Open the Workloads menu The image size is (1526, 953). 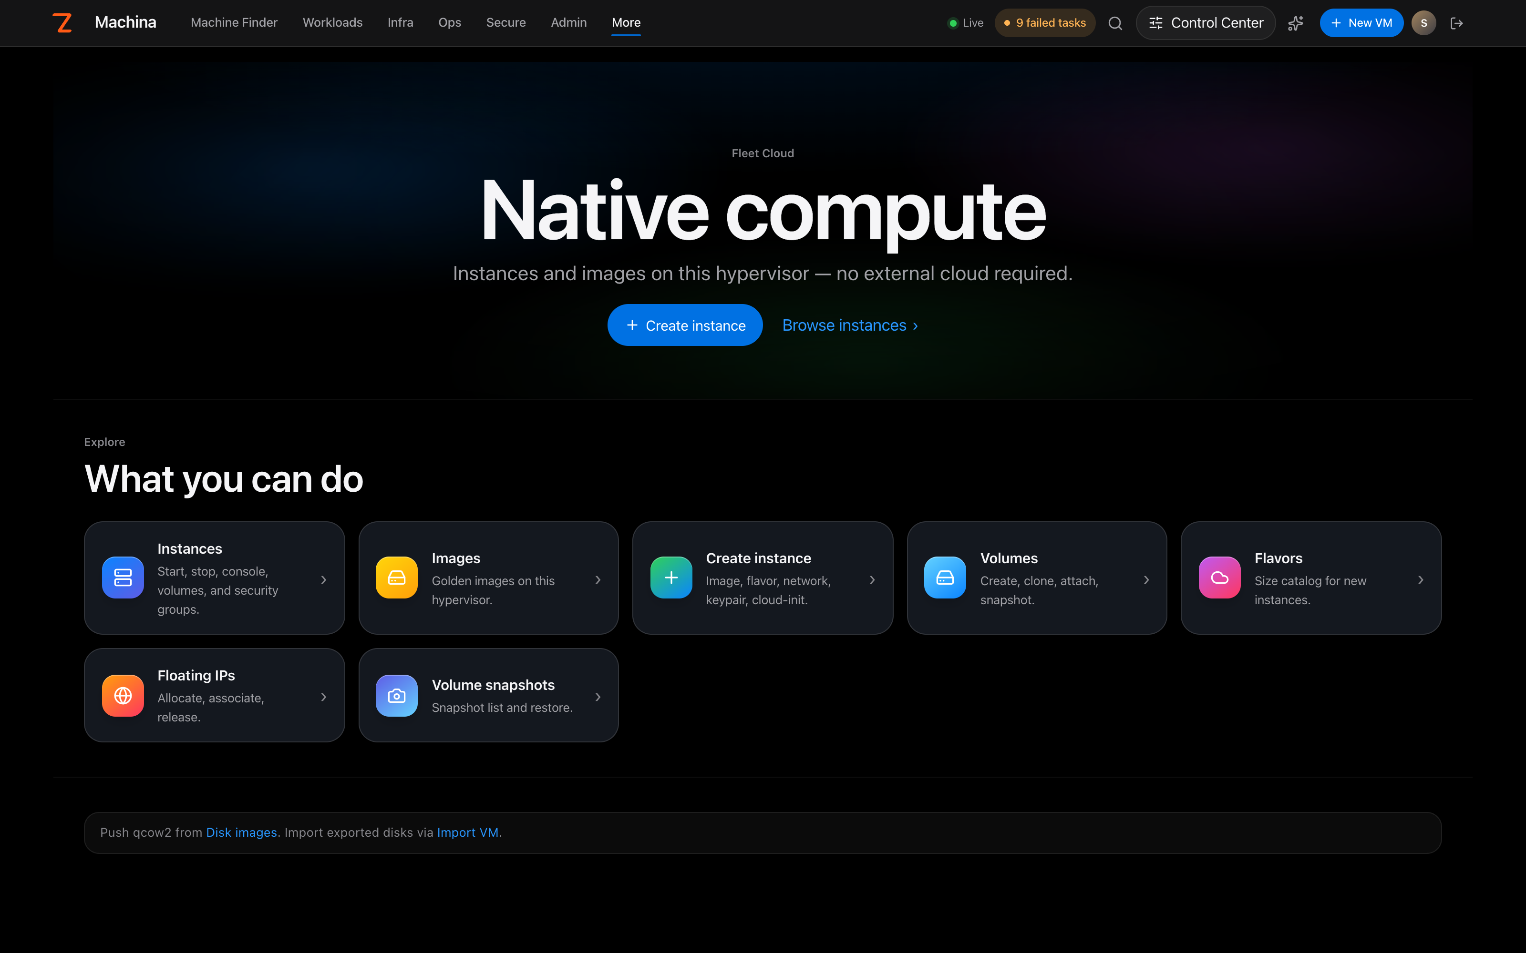point(332,23)
